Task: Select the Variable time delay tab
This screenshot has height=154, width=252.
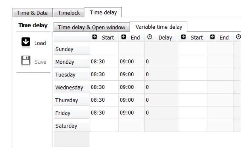Action: [x=159, y=27]
